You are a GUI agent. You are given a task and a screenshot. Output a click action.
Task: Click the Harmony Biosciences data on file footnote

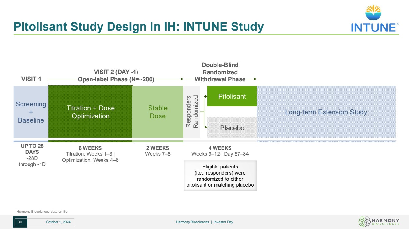coord(42,211)
